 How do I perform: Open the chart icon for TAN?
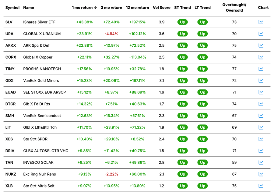click(261, 162)
